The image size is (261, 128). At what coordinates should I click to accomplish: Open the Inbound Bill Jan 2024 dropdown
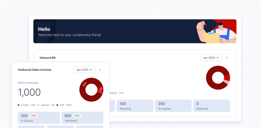click(211, 58)
